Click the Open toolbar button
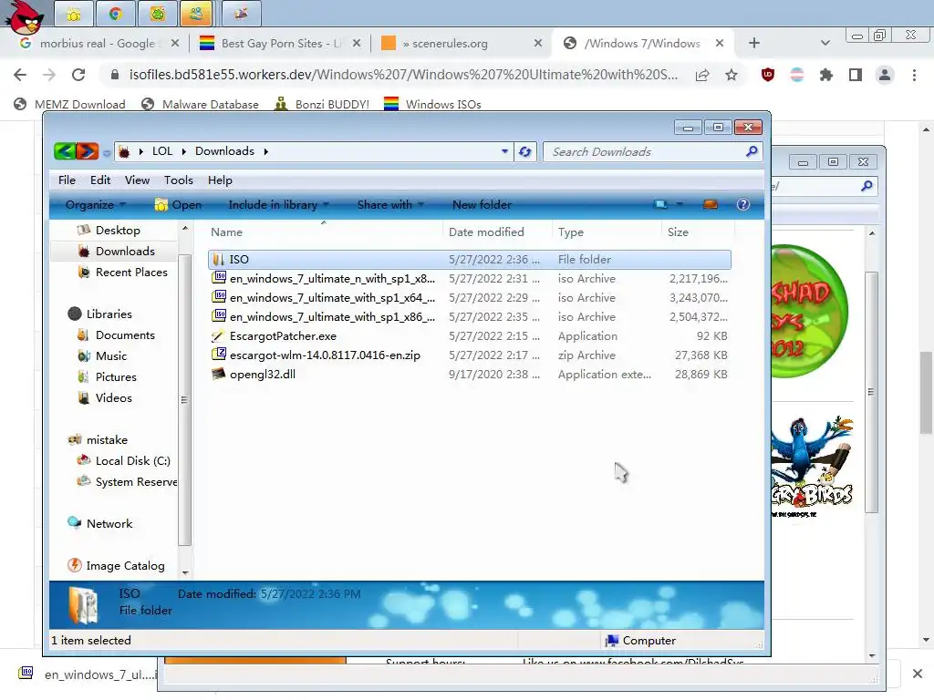Viewport: 934px width, 700px height. tap(178, 205)
